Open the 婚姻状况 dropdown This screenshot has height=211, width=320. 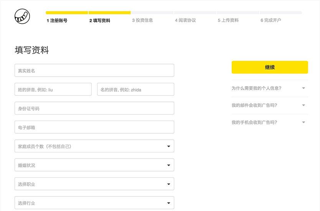pos(94,165)
